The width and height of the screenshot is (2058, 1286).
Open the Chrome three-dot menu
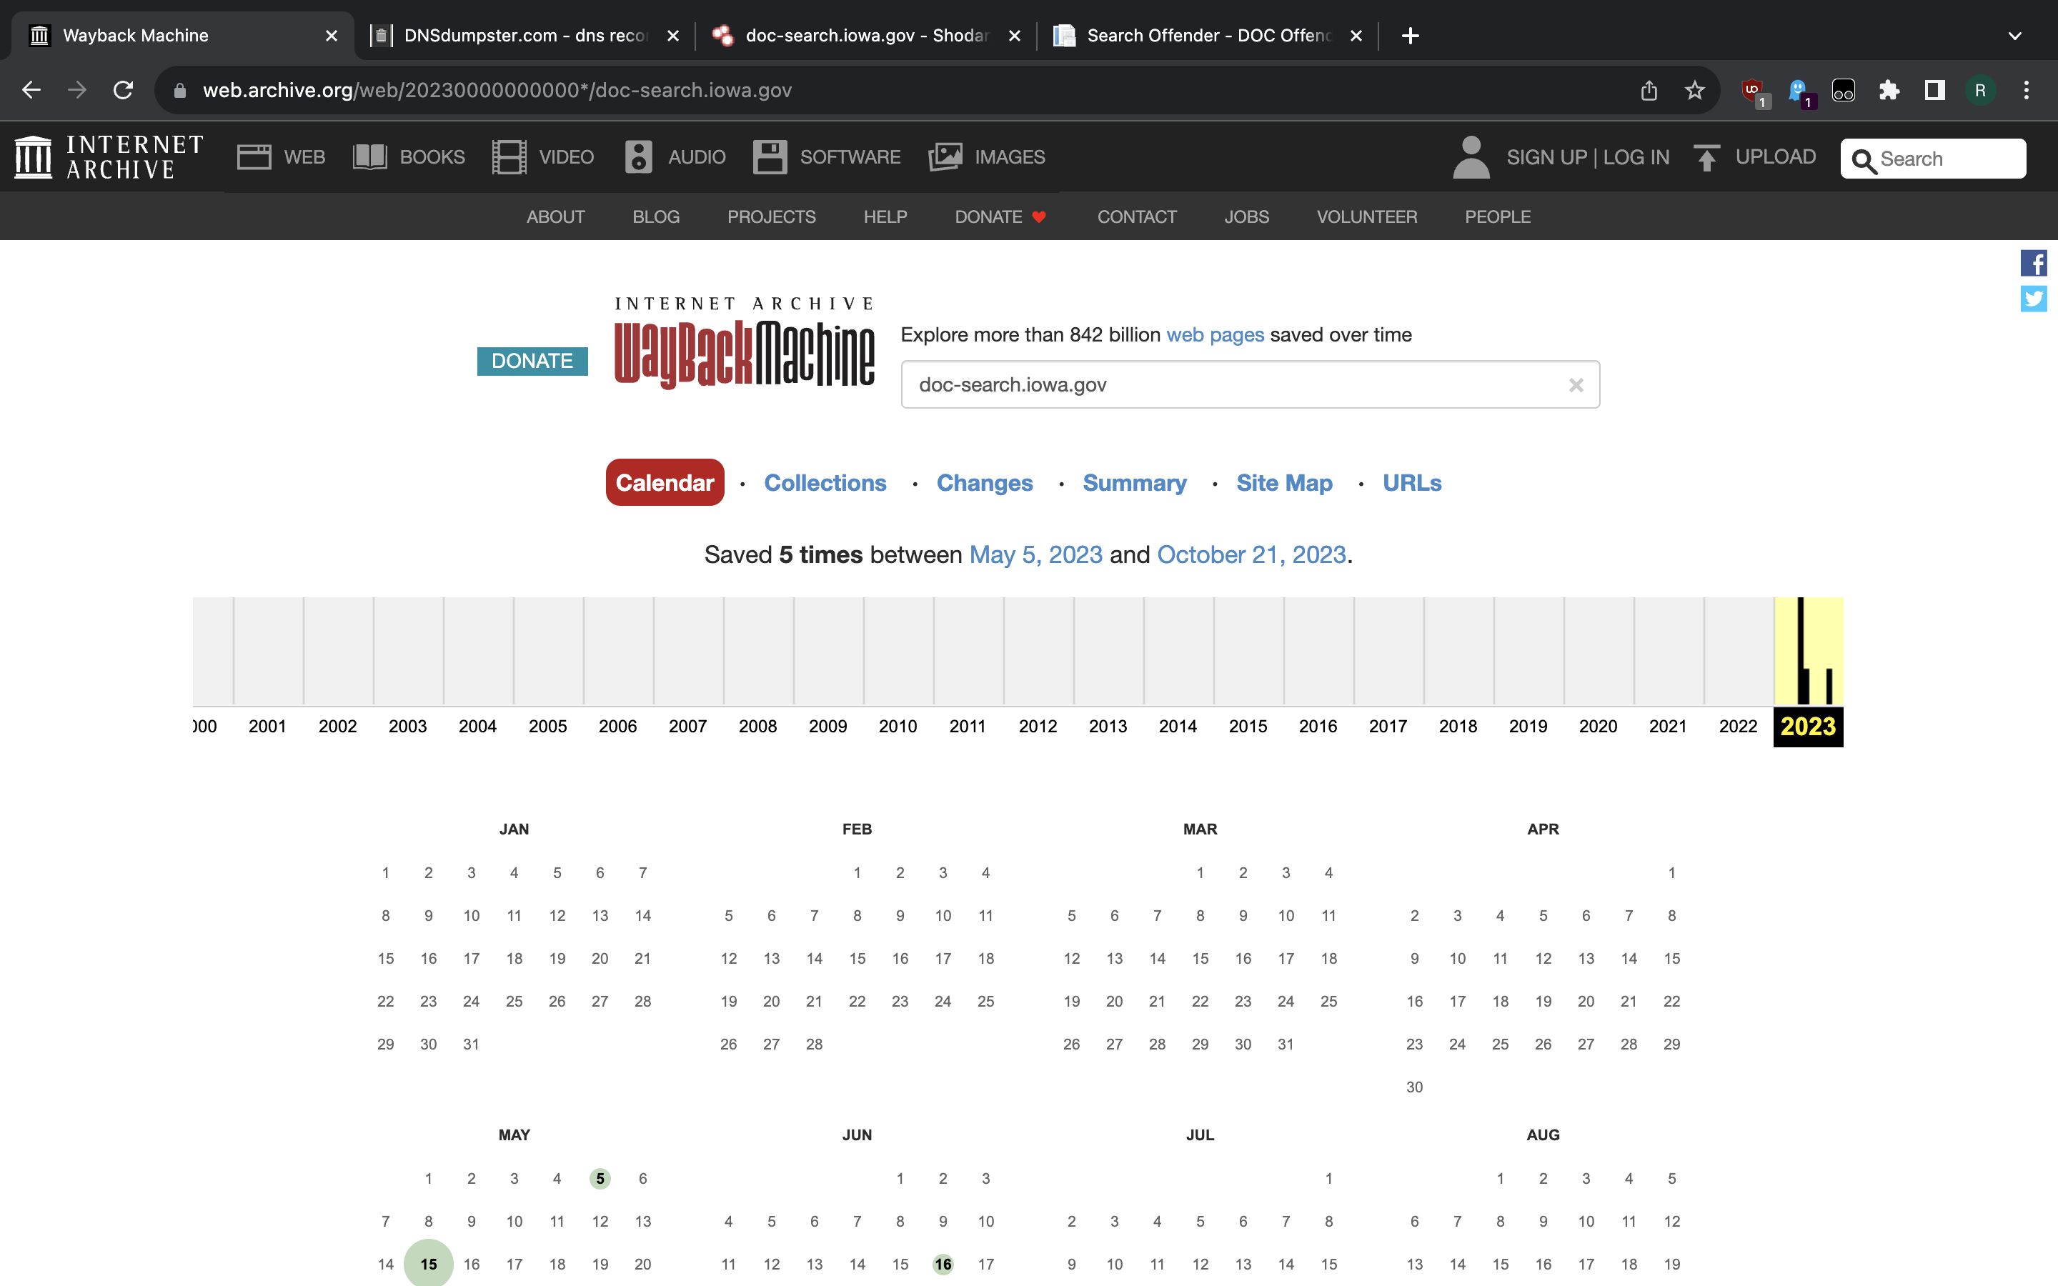tap(2027, 90)
